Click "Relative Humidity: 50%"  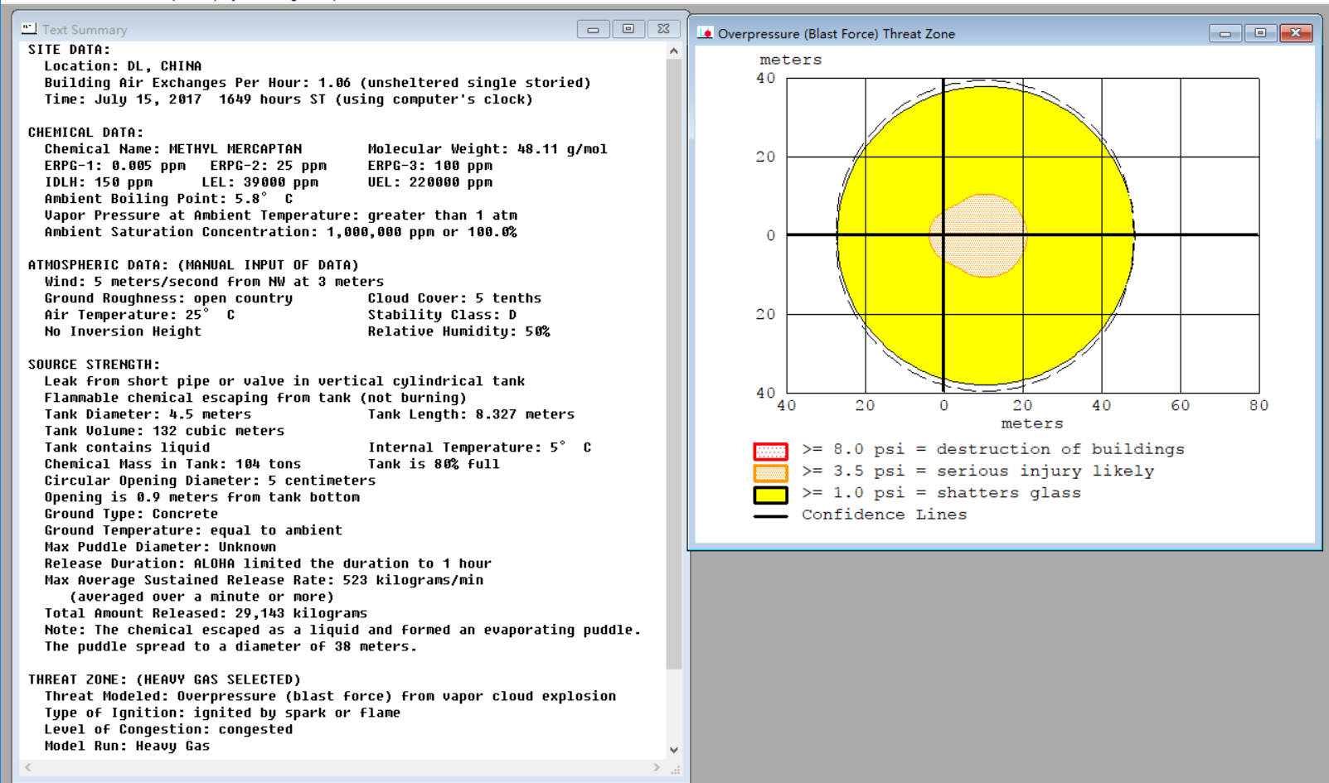click(x=458, y=331)
